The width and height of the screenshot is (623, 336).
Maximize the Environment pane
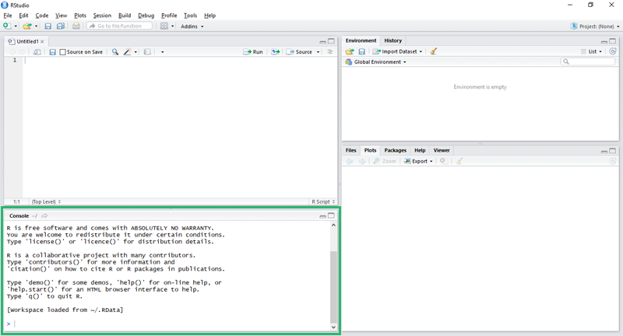pyautogui.click(x=612, y=41)
